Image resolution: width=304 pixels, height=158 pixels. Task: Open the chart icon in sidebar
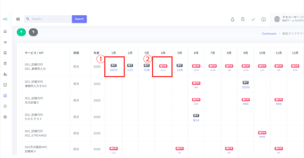click(x=5, y=96)
